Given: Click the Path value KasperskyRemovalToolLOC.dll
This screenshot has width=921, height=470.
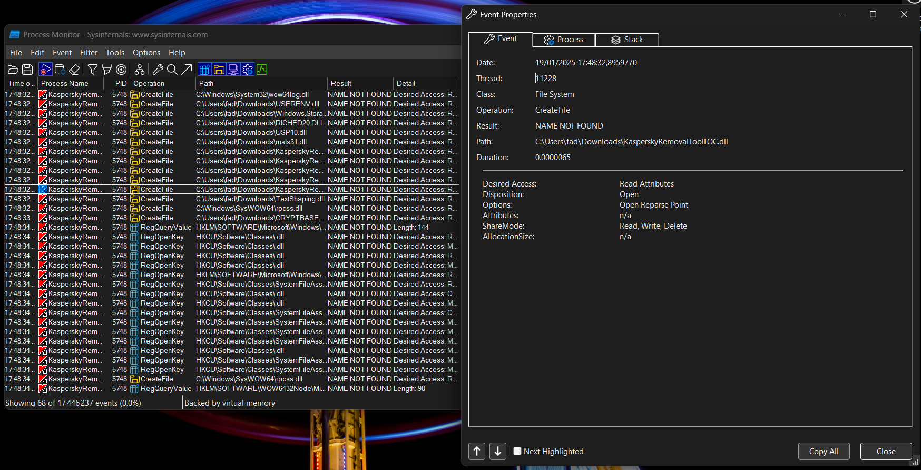Looking at the screenshot, I should coord(632,142).
